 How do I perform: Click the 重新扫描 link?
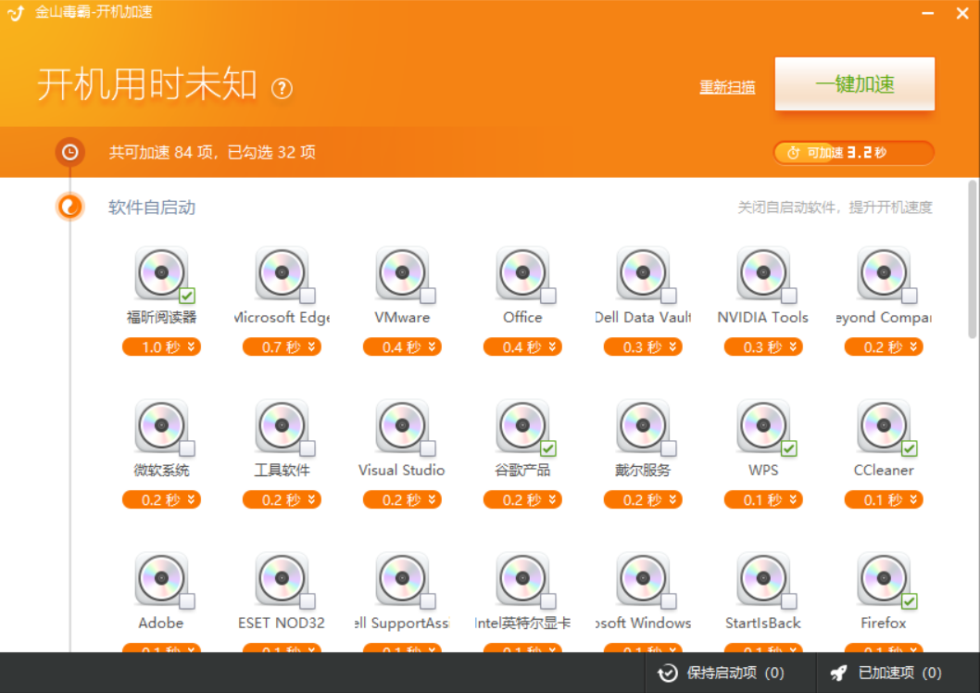[x=727, y=87]
